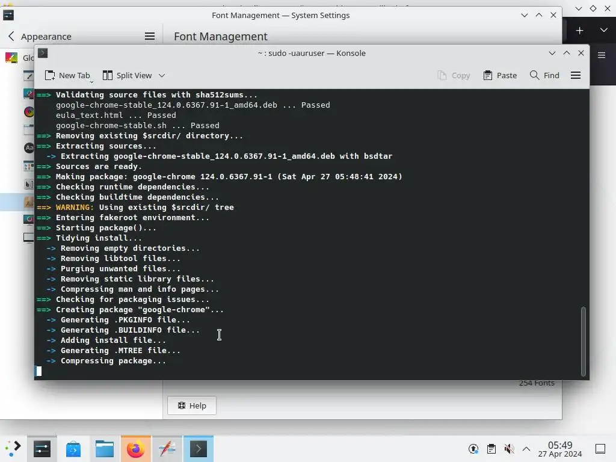Switch to Firefox in taskbar
Viewport: 616px width, 462px height.
click(136, 449)
